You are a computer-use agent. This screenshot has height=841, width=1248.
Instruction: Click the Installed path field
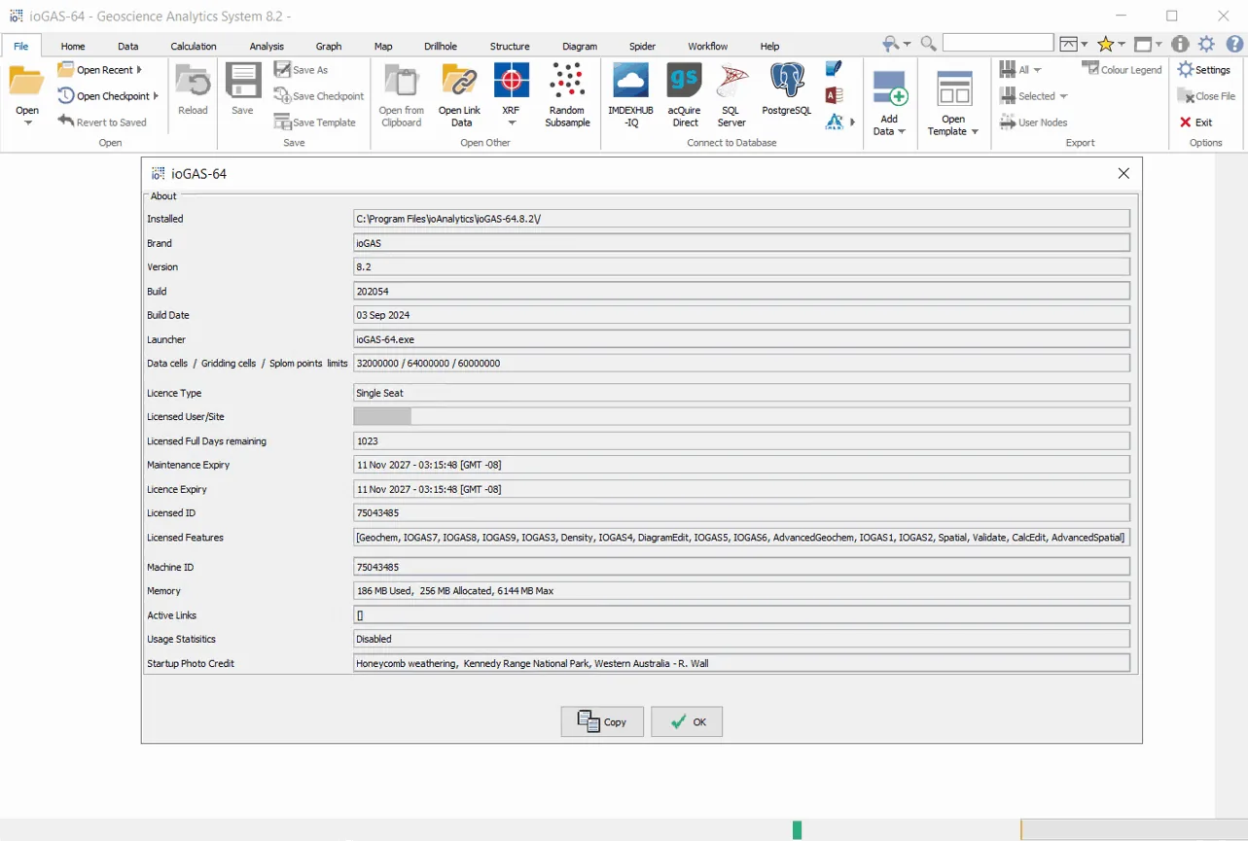[741, 219]
